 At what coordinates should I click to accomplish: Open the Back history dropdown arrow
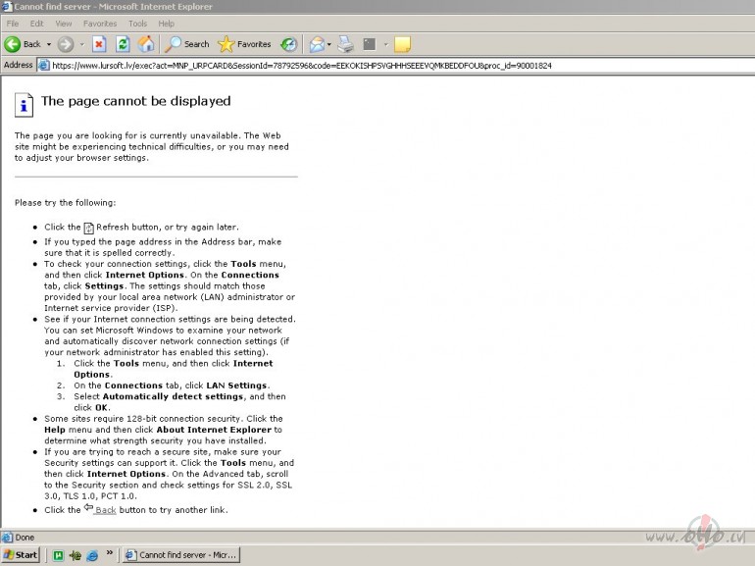coord(49,44)
